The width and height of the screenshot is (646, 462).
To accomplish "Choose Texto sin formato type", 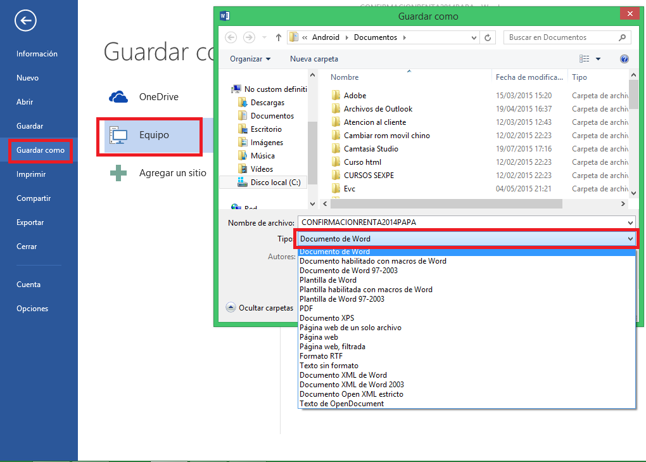I will [x=467, y=366].
